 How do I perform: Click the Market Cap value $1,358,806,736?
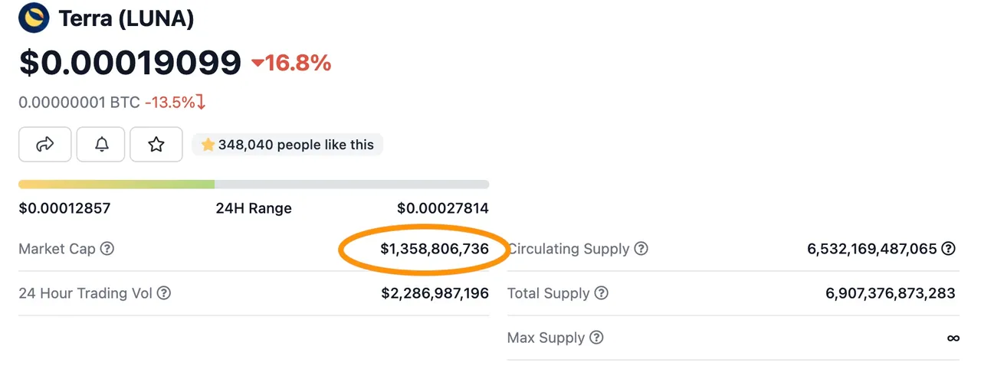coord(435,249)
